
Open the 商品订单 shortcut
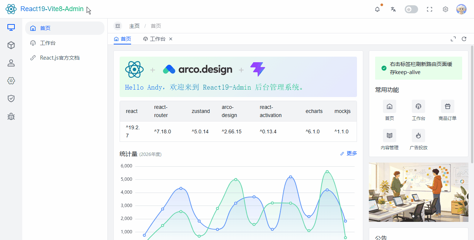448,110
